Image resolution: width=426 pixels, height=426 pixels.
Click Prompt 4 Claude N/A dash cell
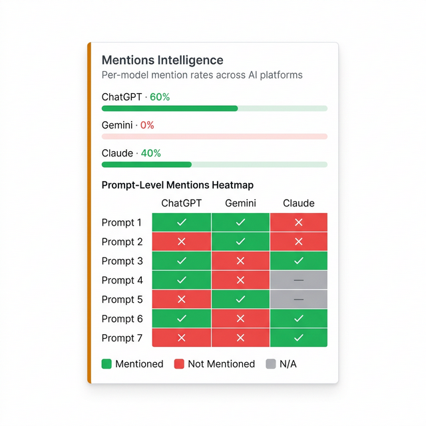(x=299, y=280)
